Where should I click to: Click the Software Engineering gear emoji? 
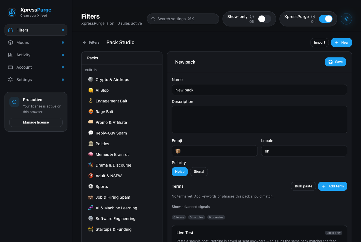click(x=91, y=219)
